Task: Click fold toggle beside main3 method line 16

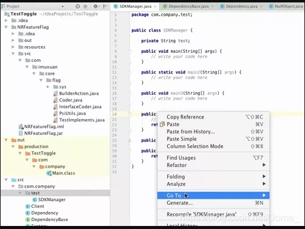Action: click(129, 94)
